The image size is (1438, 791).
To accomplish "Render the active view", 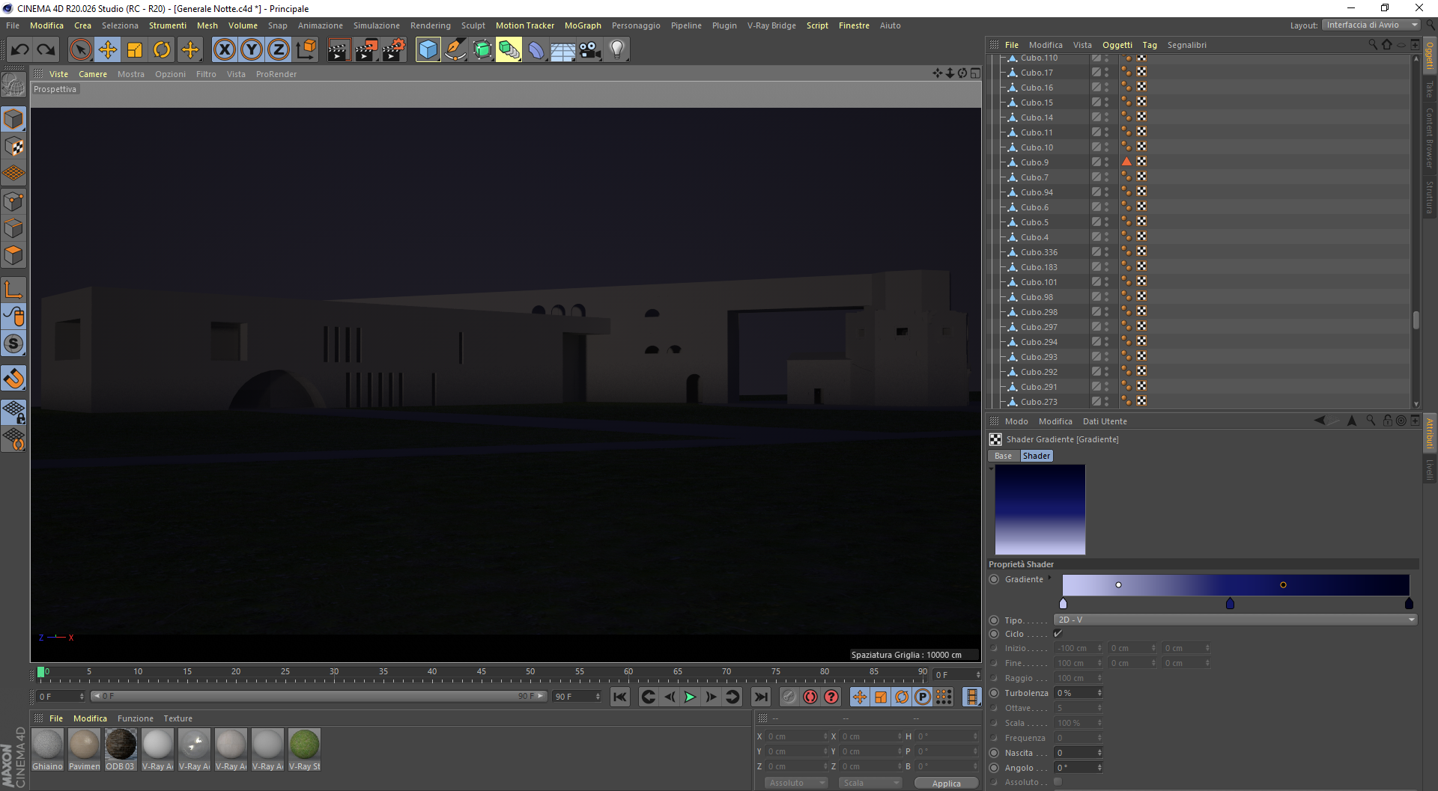I will click(339, 50).
